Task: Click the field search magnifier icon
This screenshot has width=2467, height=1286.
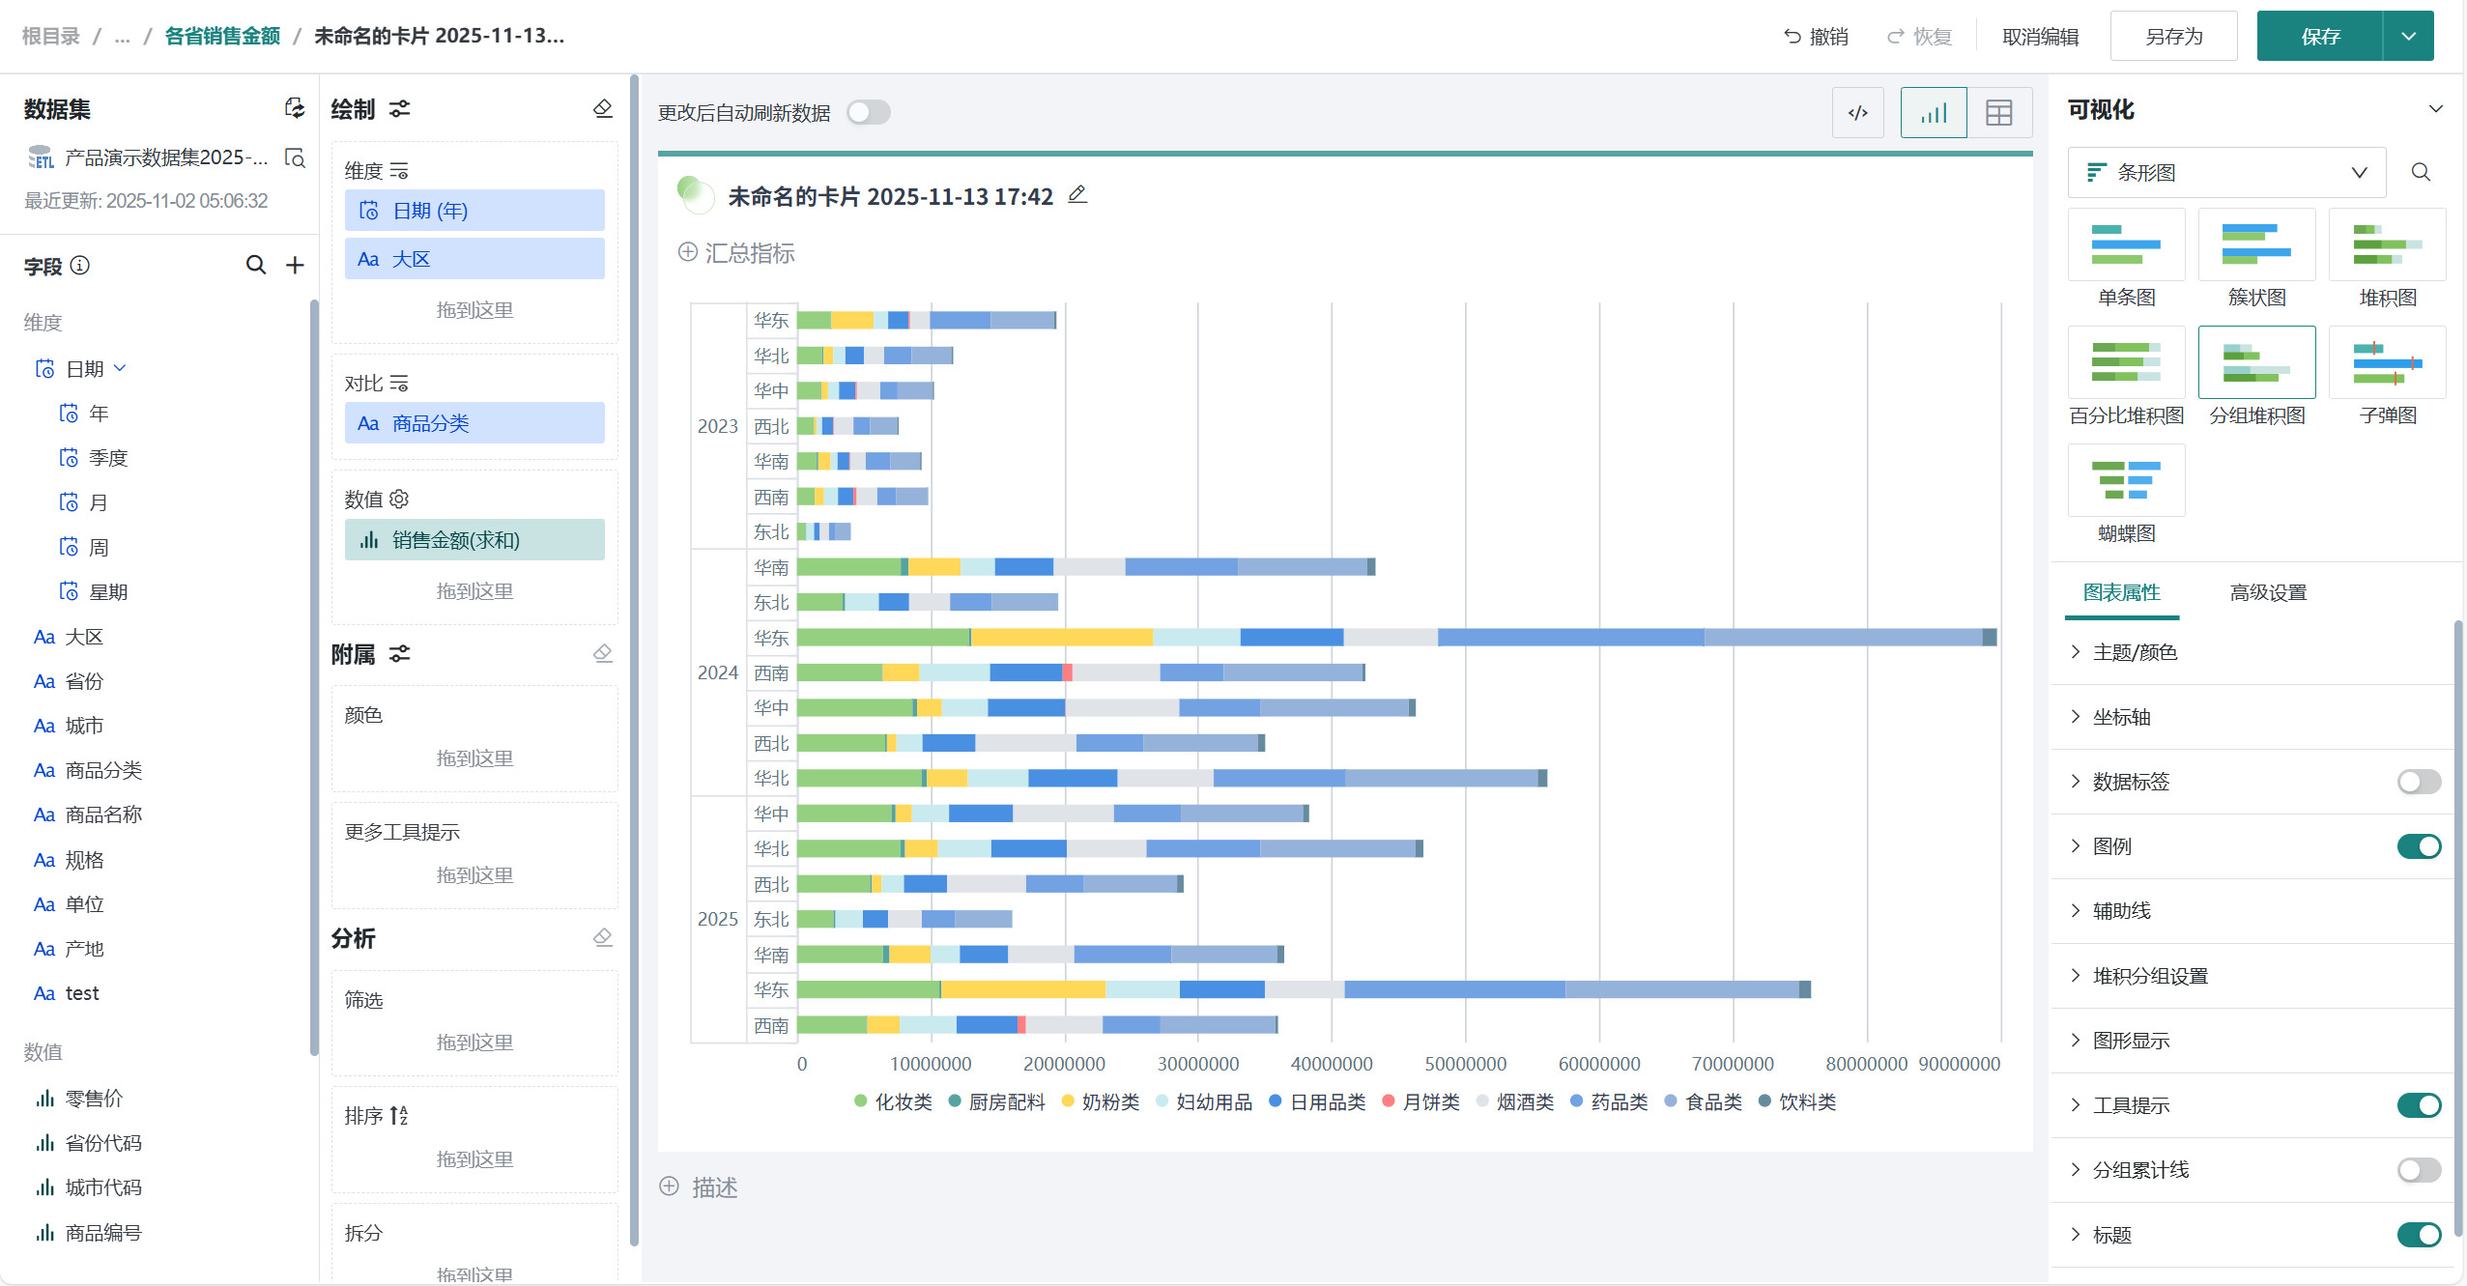Action: tap(255, 265)
